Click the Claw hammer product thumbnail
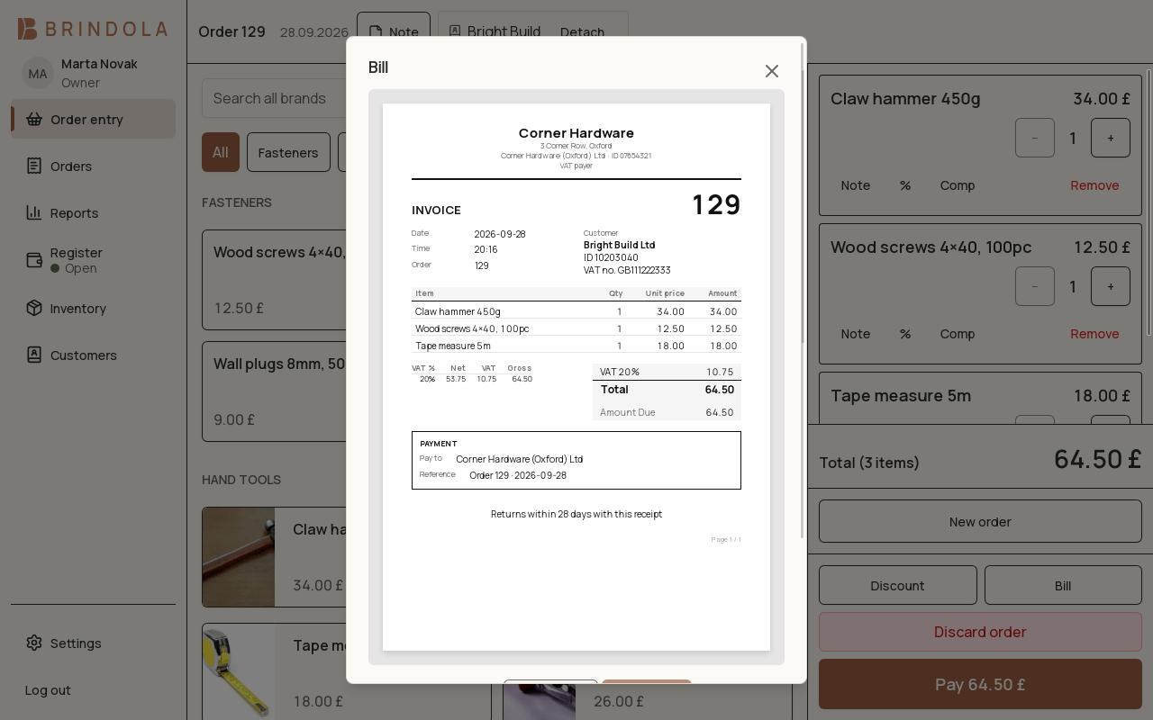The image size is (1153, 720). click(x=239, y=557)
